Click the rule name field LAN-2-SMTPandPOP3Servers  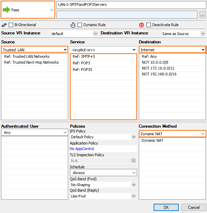pyautogui.click(x=131, y=5)
